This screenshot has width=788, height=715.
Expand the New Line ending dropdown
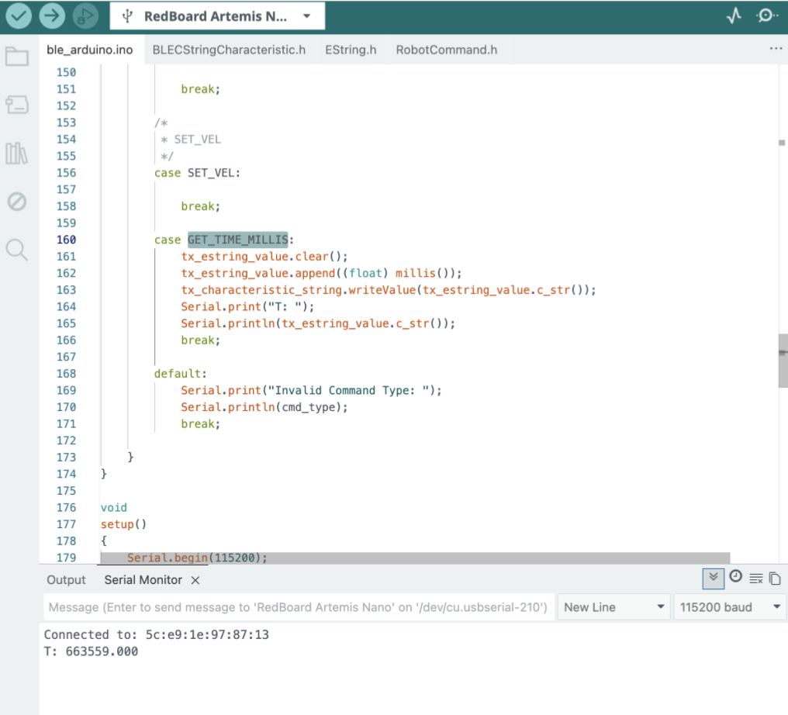point(614,607)
